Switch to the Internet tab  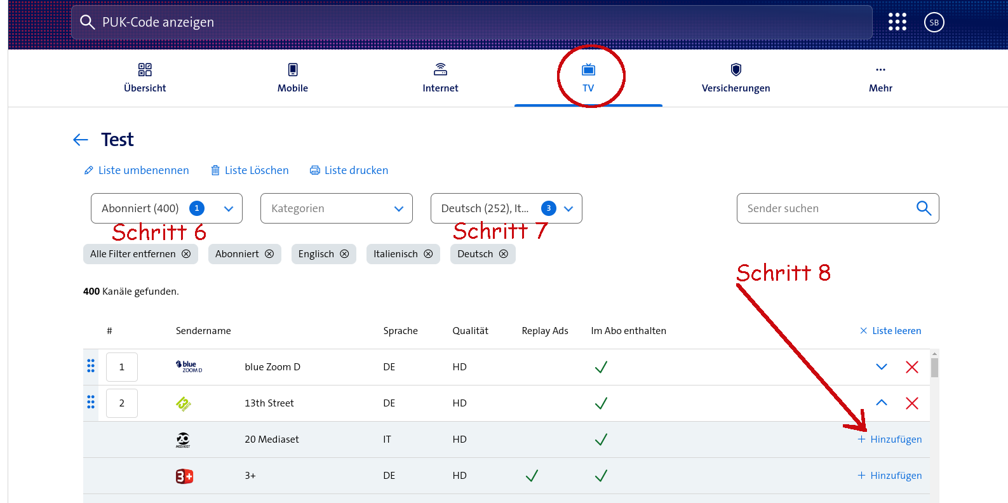coord(440,77)
